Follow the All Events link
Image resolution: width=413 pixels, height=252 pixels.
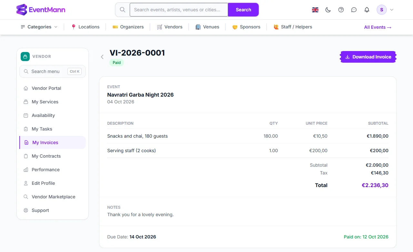[x=378, y=27]
